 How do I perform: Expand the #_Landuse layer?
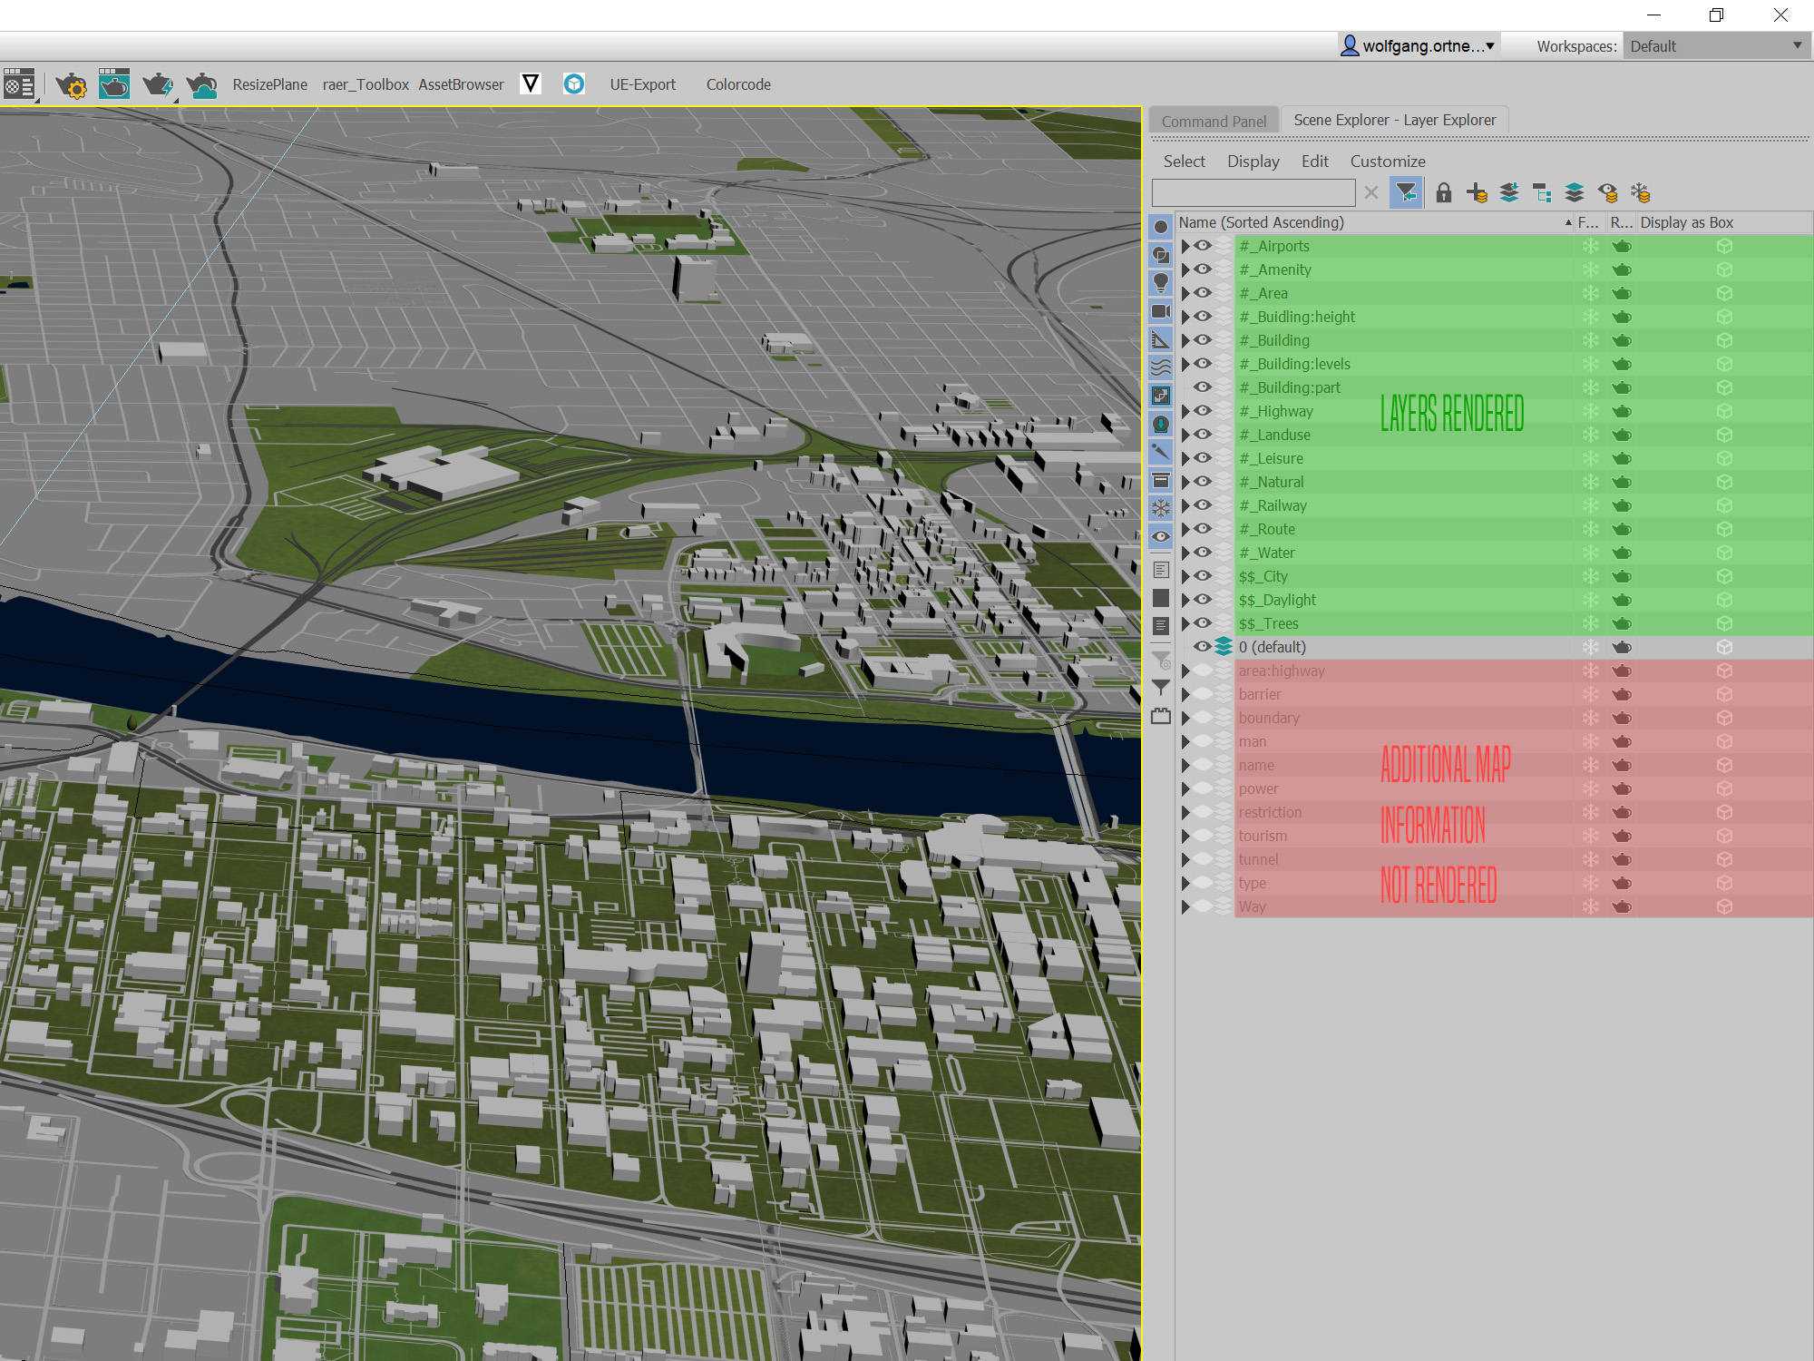[1185, 435]
